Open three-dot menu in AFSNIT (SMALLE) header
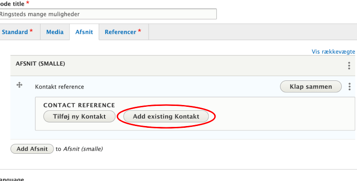Screen dimensions: 357x181 [349, 66]
